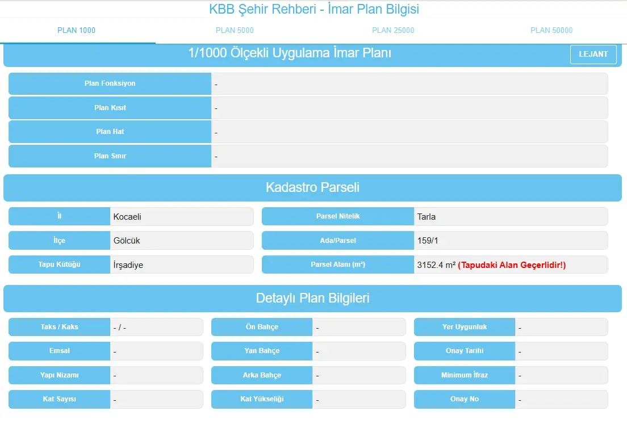Click the Parsel Alanı (m²) label
This screenshot has width=627, height=432.
point(338,265)
